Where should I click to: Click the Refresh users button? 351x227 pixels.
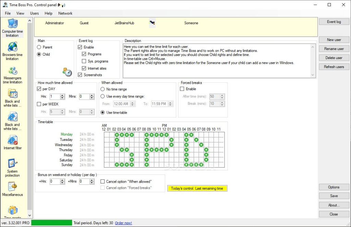(334, 67)
